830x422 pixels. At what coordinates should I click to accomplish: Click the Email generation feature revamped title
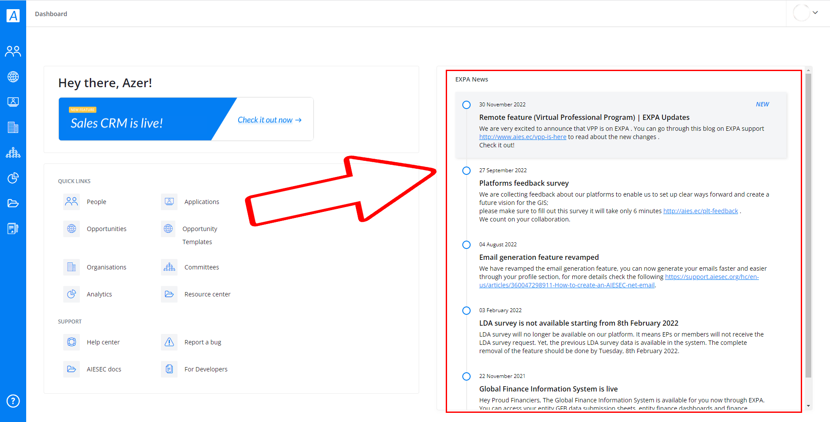(539, 257)
